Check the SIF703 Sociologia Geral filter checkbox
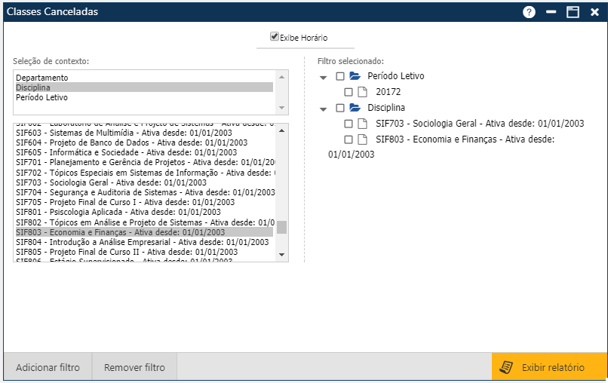Viewport: 608px width, 383px height. coord(349,124)
